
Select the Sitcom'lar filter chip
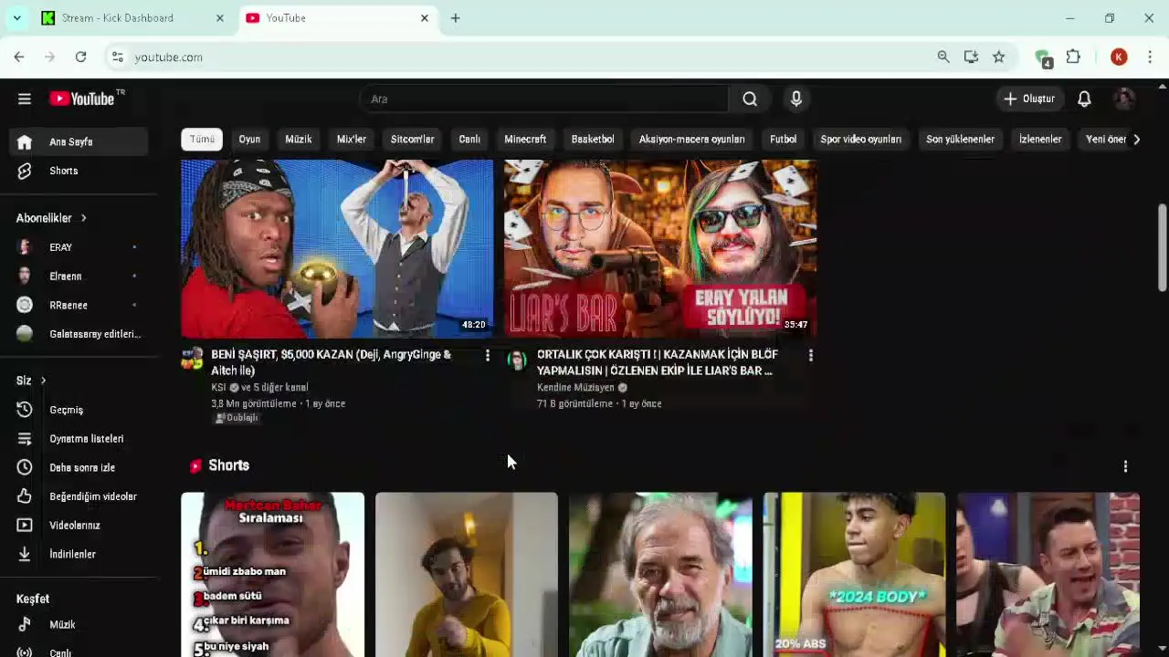click(x=412, y=140)
